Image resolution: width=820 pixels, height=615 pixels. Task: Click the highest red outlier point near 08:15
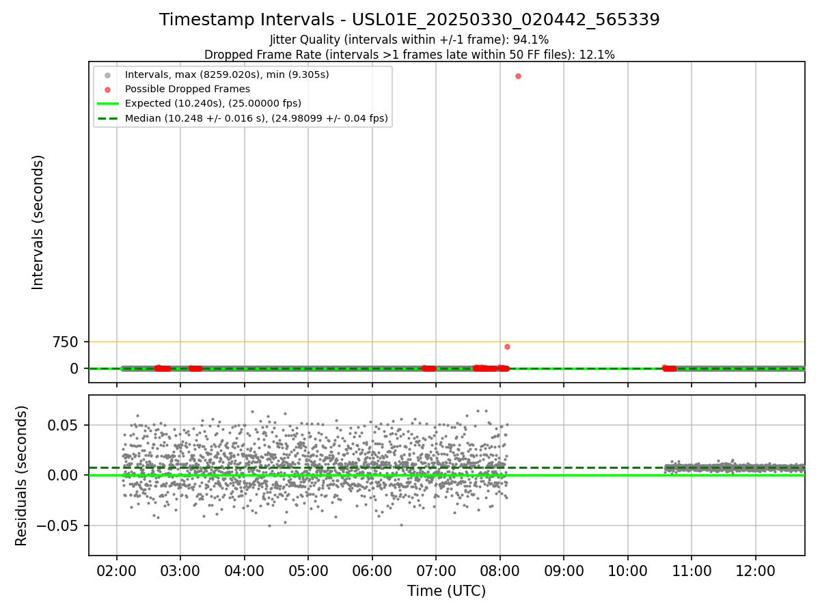pos(518,76)
